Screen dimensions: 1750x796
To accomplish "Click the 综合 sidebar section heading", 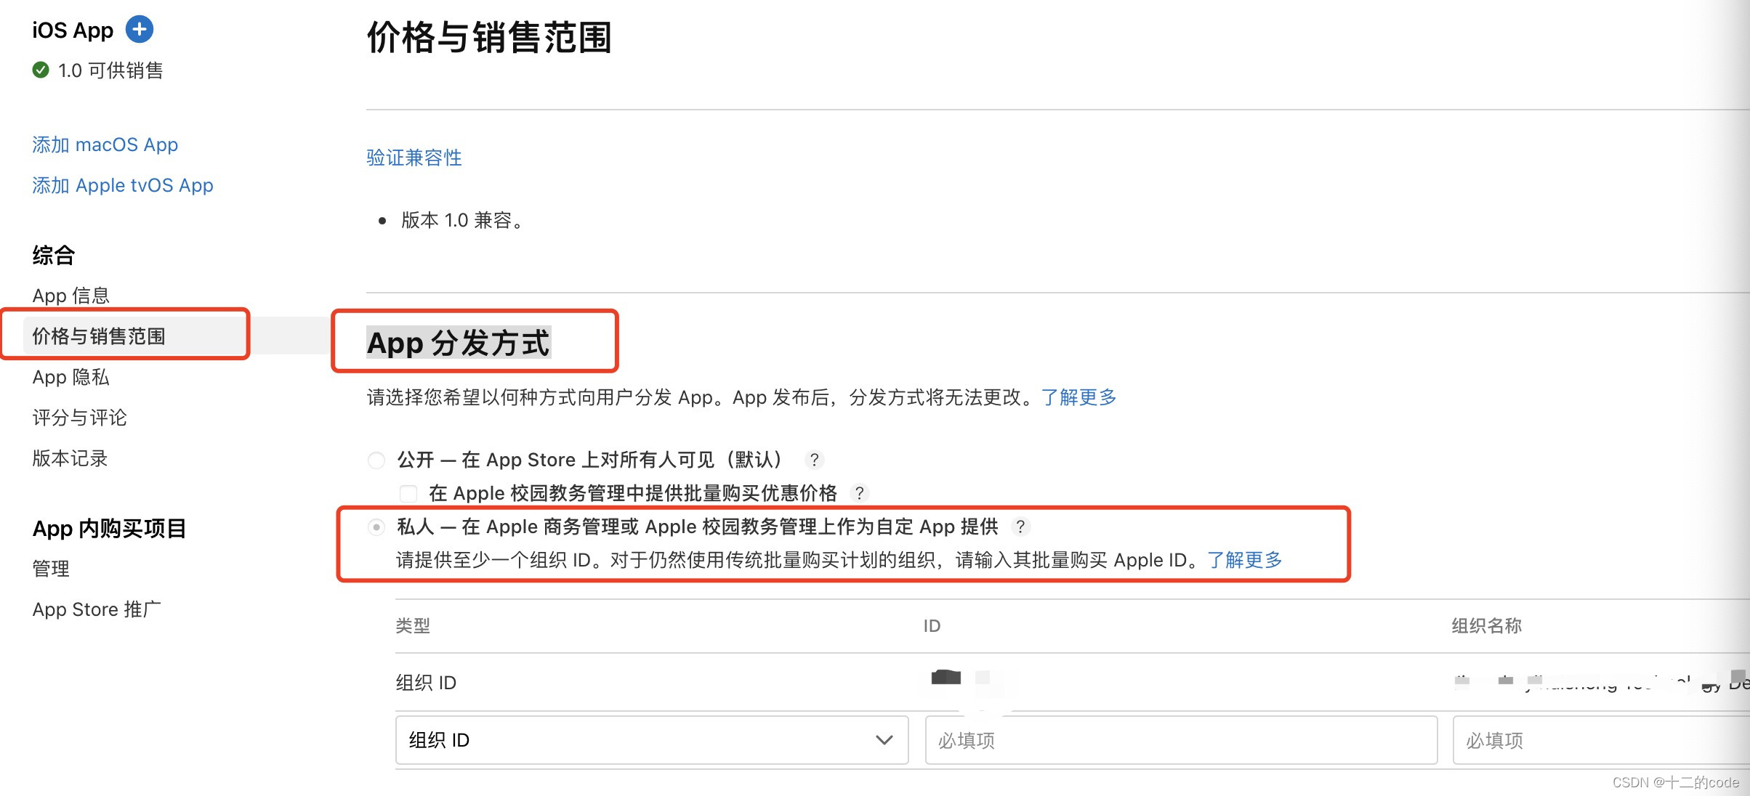I will tap(53, 255).
